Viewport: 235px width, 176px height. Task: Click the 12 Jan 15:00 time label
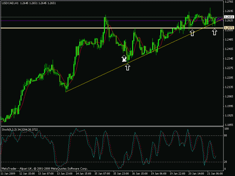pos(27,174)
